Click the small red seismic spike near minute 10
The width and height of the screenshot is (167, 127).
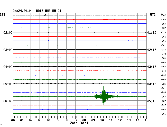click(x=104, y=19)
